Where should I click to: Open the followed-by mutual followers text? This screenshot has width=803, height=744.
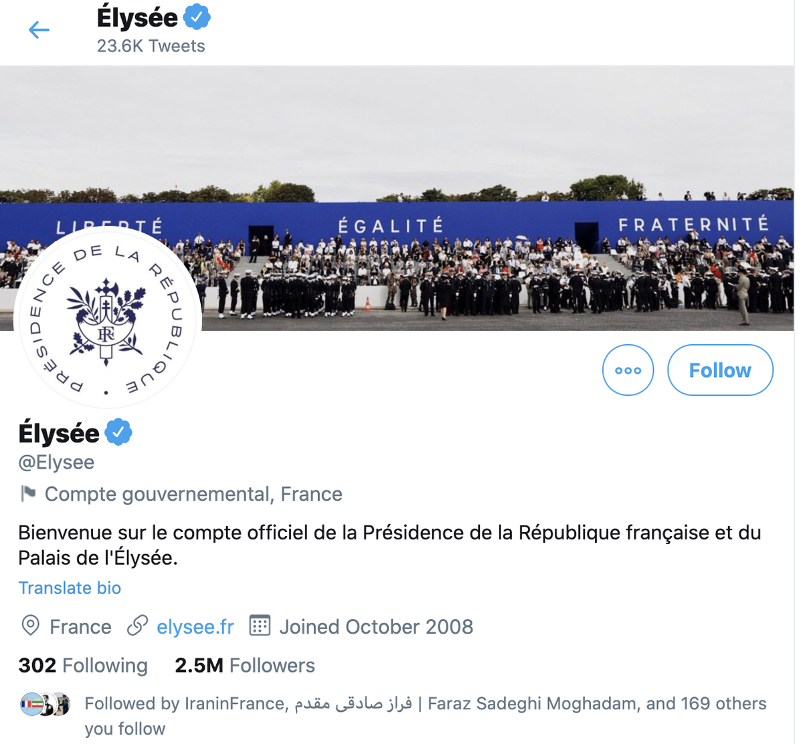(426, 716)
